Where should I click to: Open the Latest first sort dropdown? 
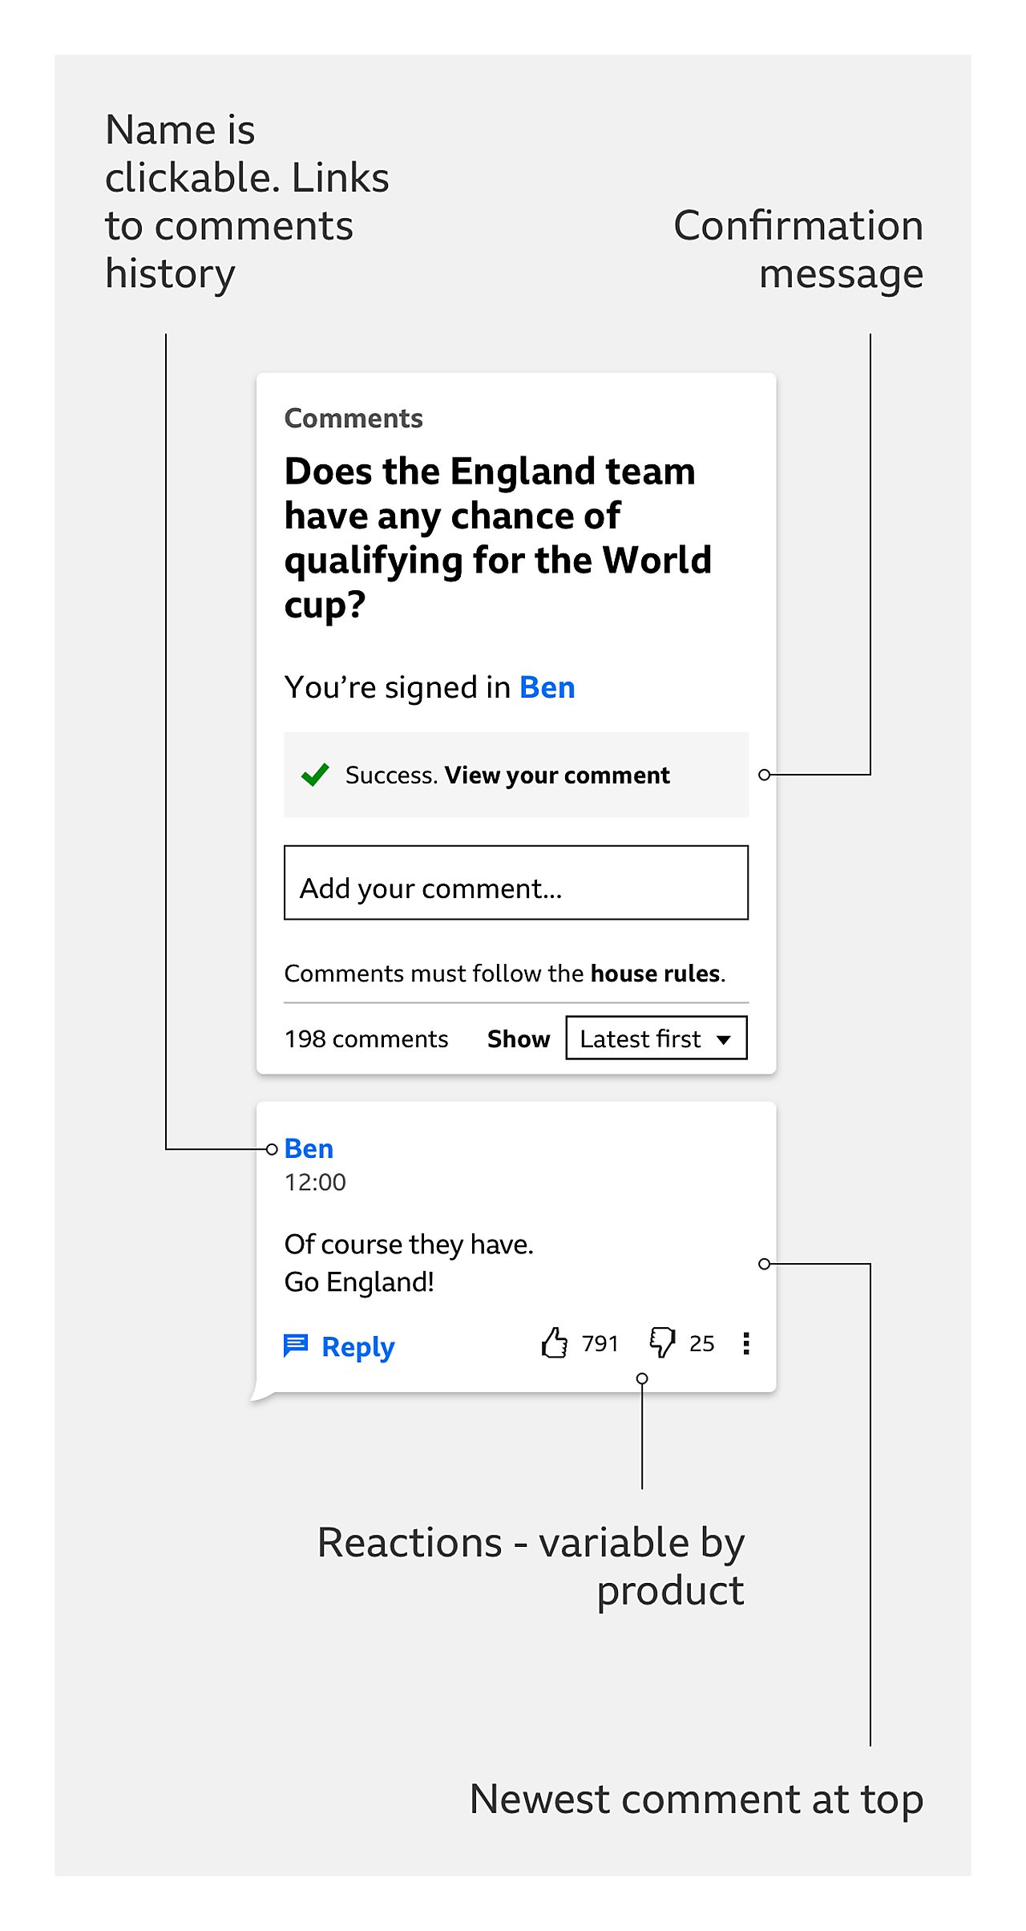click(x=655, y=1038)
